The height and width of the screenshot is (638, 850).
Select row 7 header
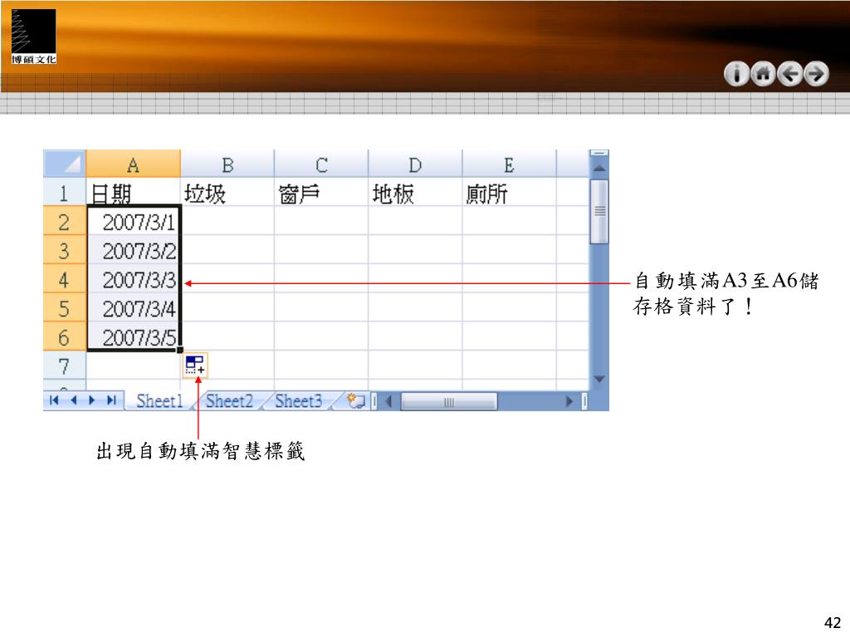(65, 366)
